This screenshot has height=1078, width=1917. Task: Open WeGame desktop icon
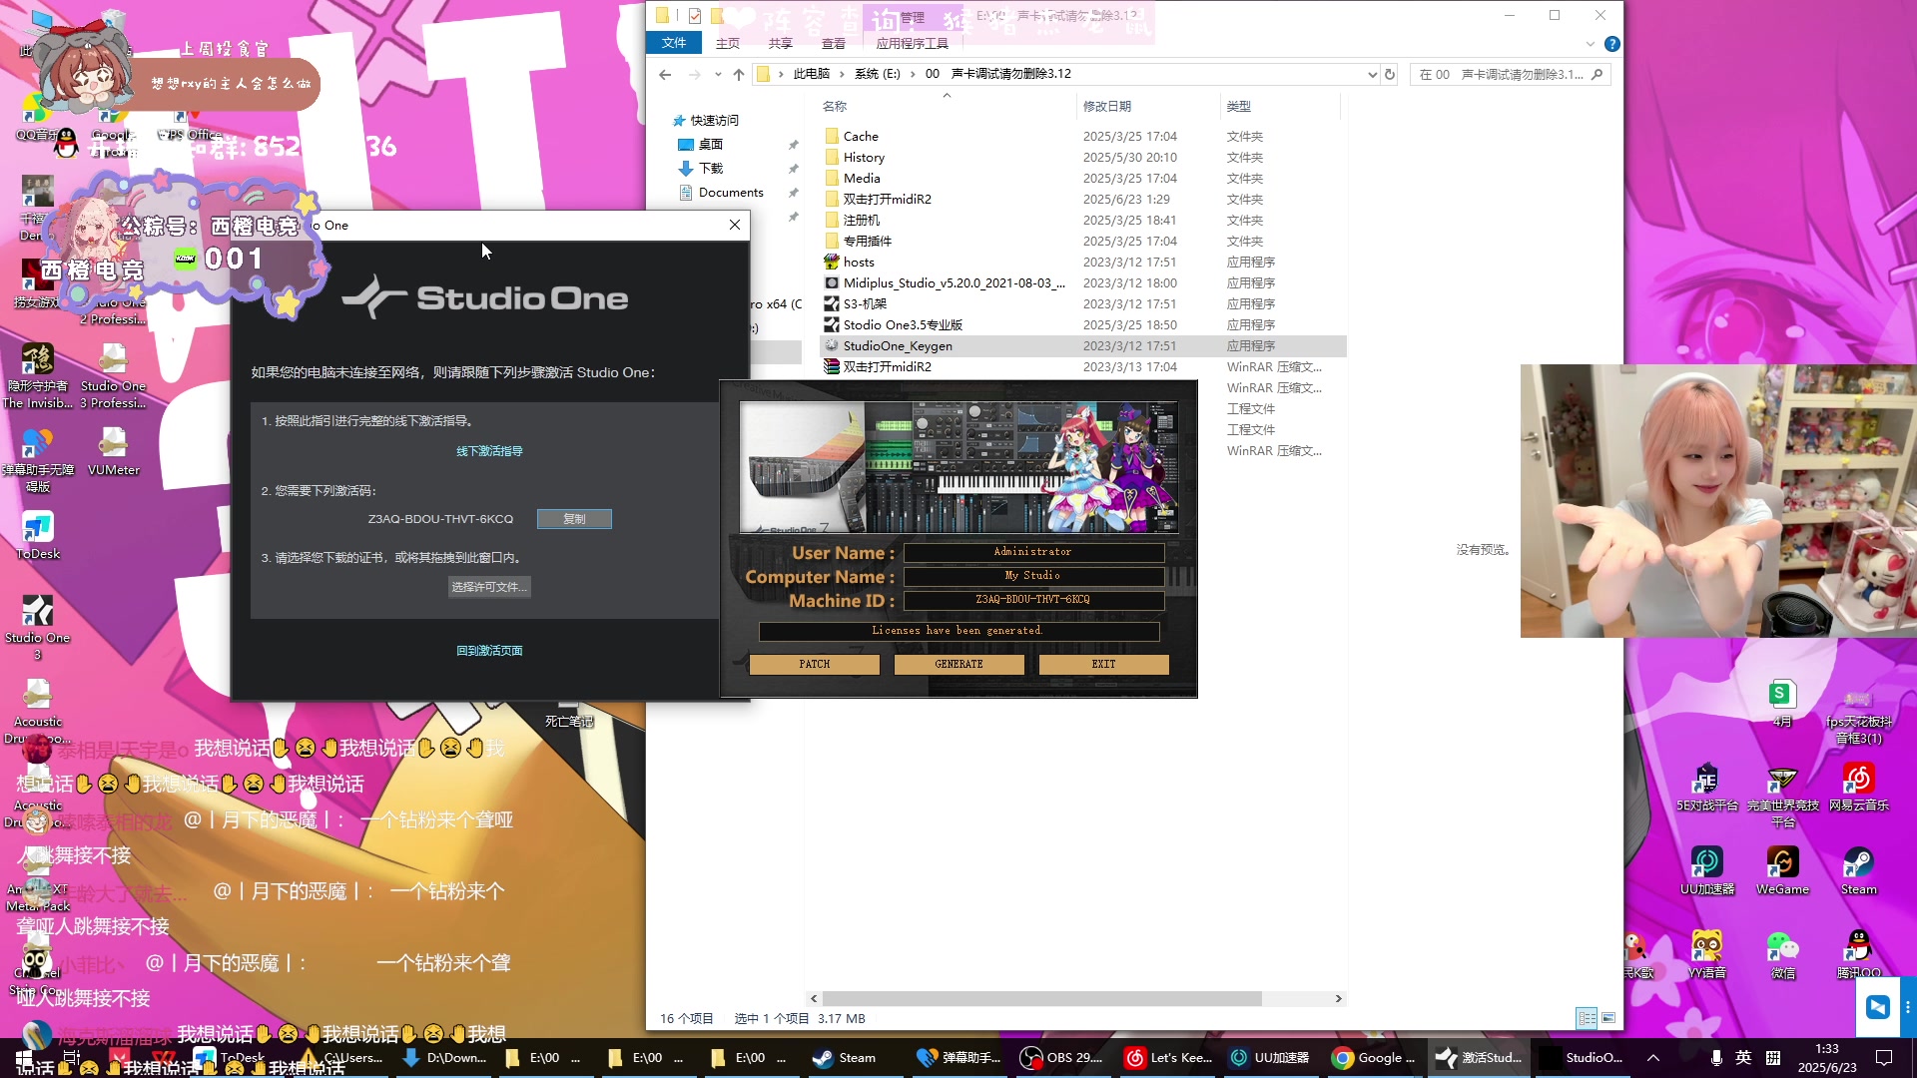tap(1782, 870)
